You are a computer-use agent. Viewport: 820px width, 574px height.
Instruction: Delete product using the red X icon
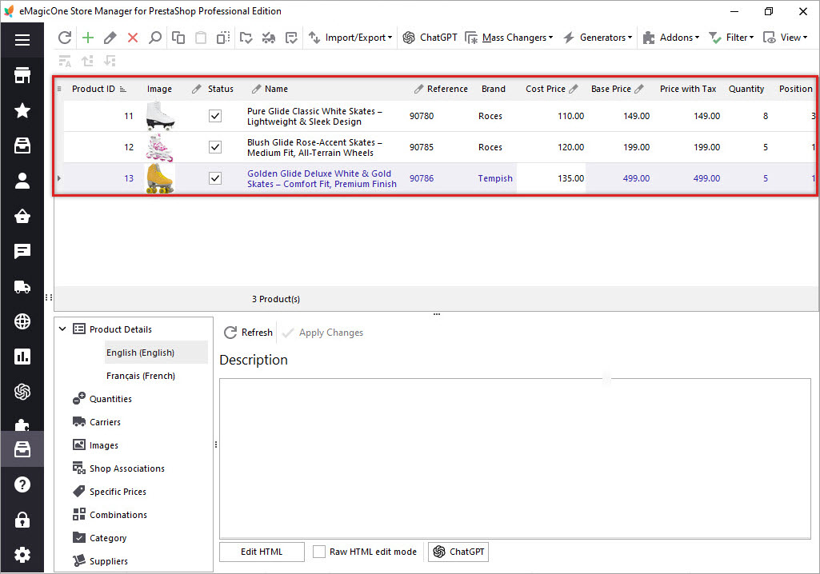133,38
